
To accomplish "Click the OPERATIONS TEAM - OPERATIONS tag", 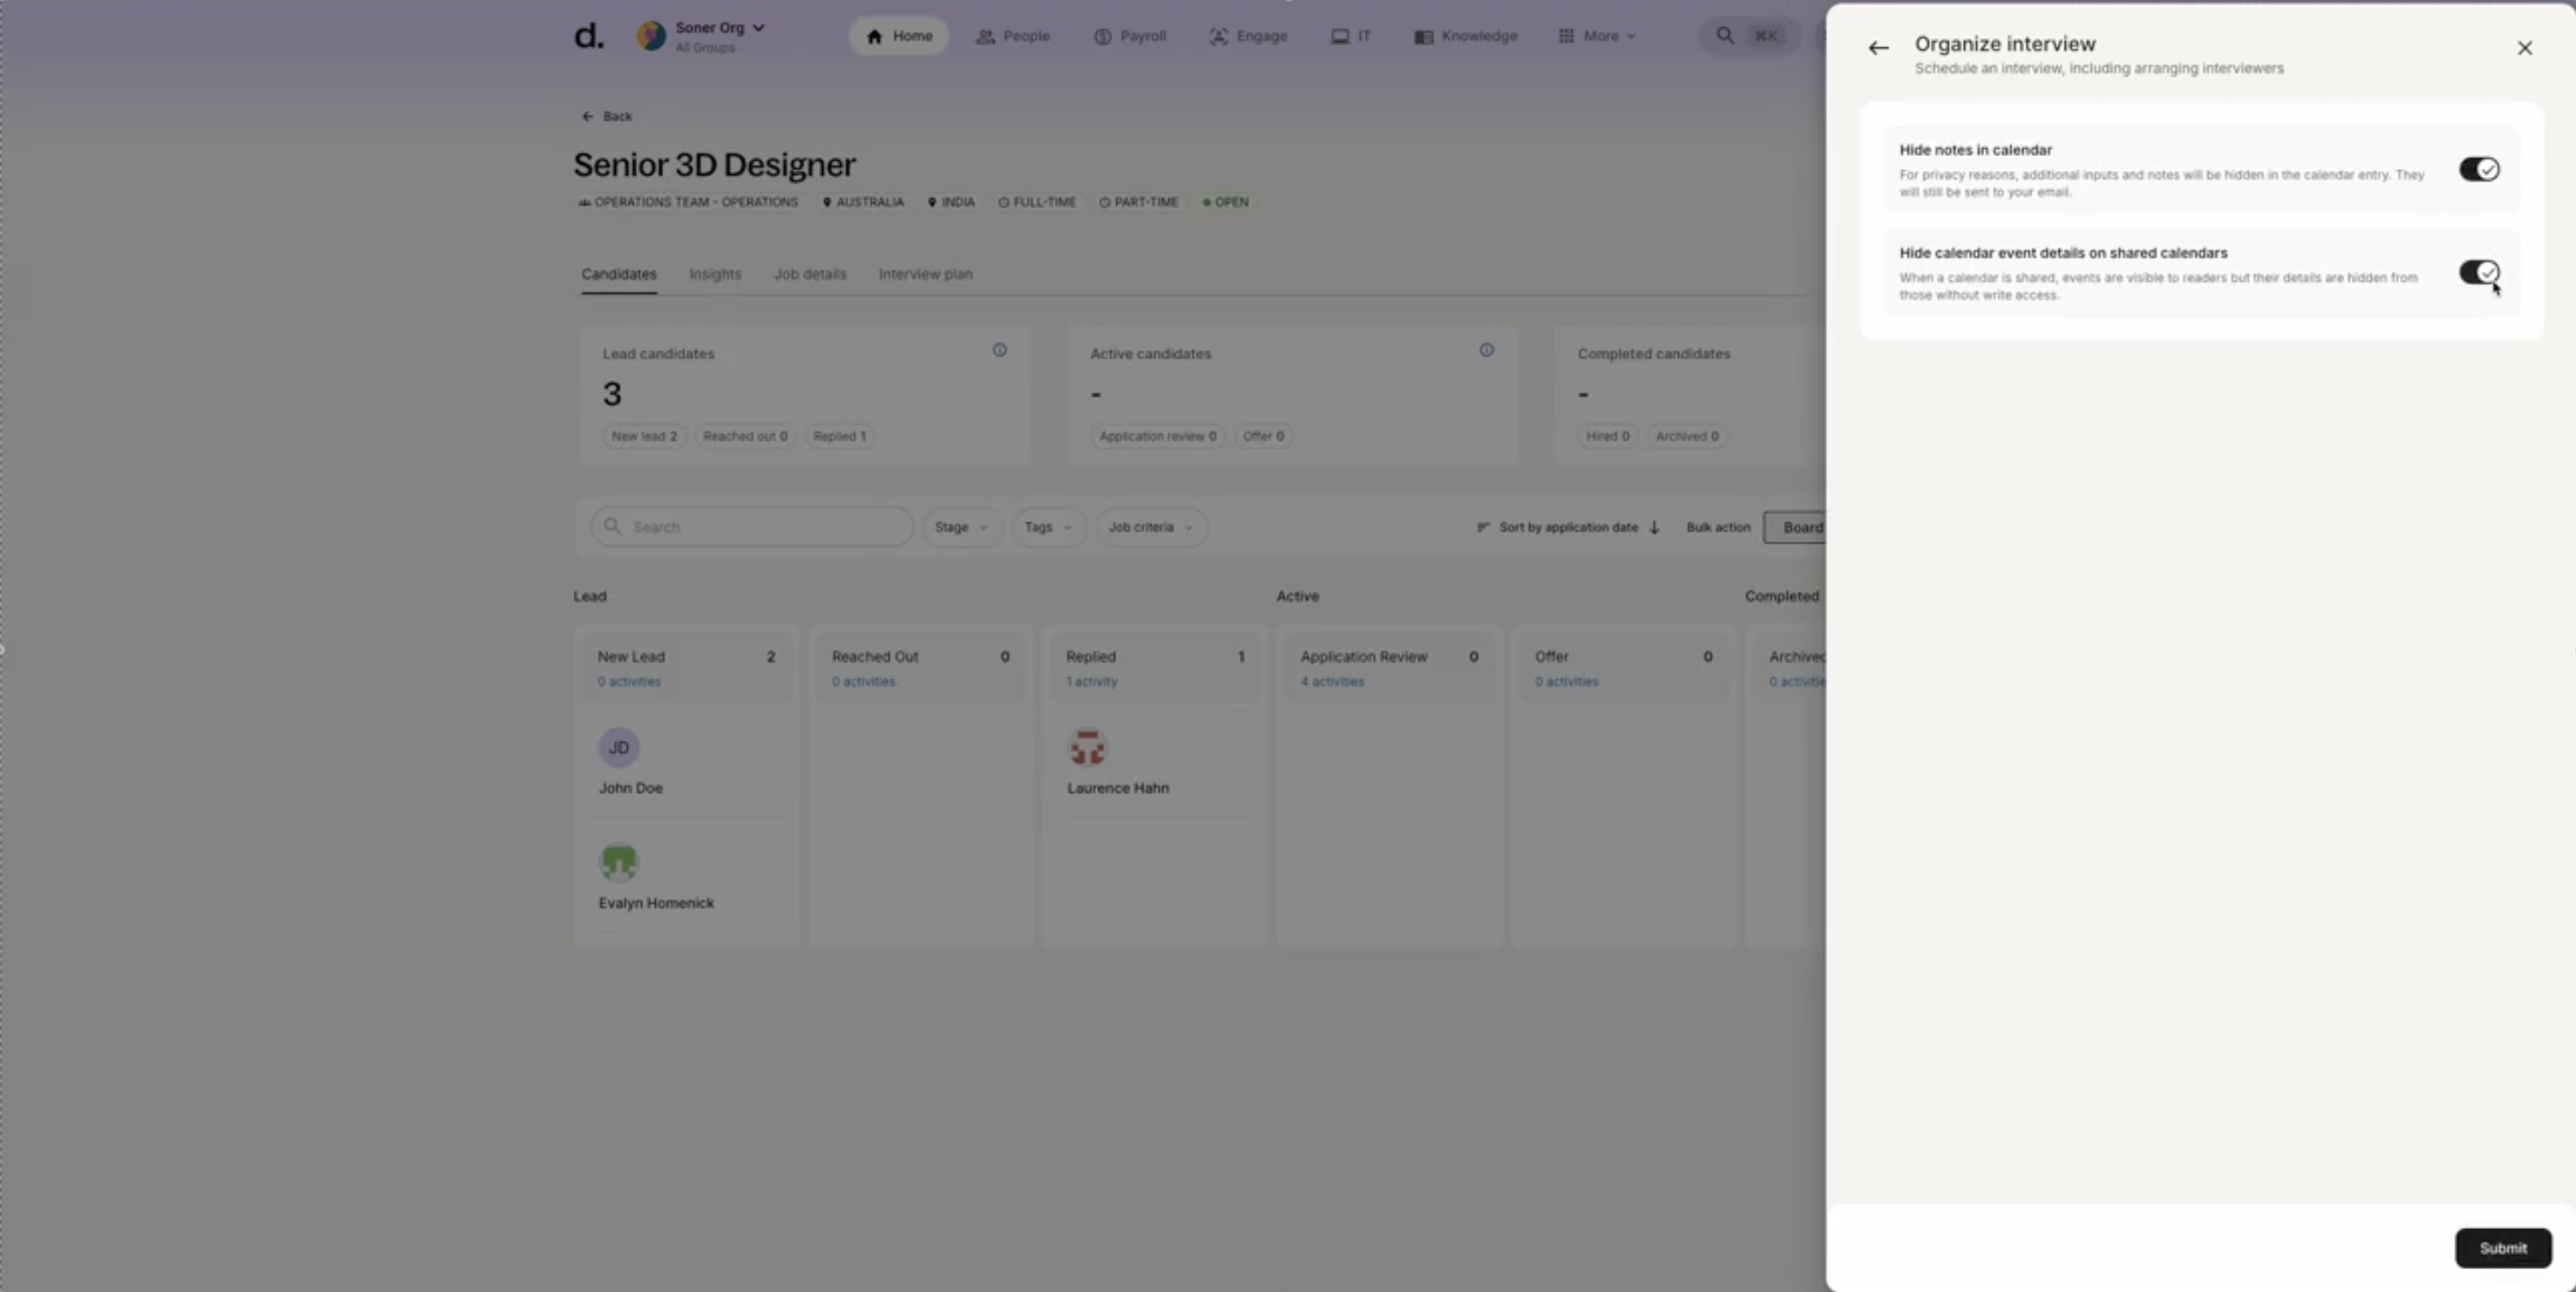I will pos(688,202).
